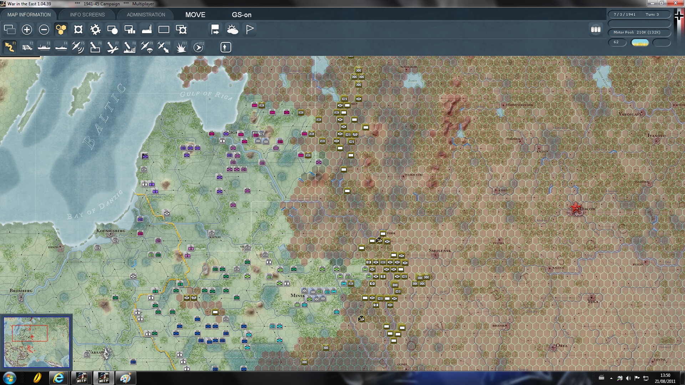Select Amphibious transport mode (F4)
Viewport: 685px width, 385px height.
coord(61,47)
